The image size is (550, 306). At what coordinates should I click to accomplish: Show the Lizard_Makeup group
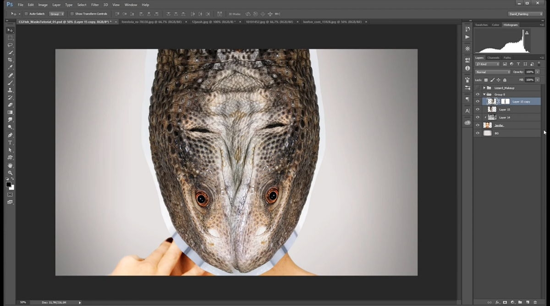pos(478,88)
